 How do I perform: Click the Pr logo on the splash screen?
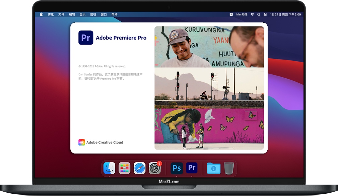(86, 38)
